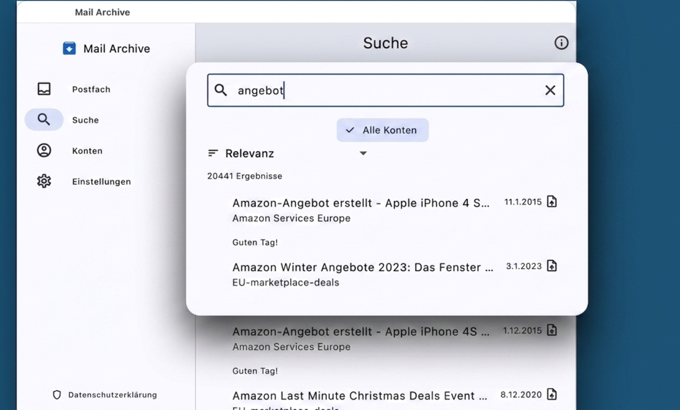Image resolution: width=680 pixels, height=410 pixels.
Task: Open Einstellungen in the sidebar
Action: point(101,182)
